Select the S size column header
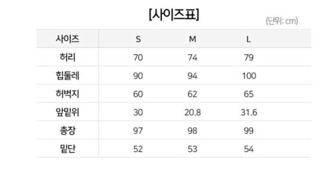Viewport: 334px width, 171px height. (x=138, y=39)
